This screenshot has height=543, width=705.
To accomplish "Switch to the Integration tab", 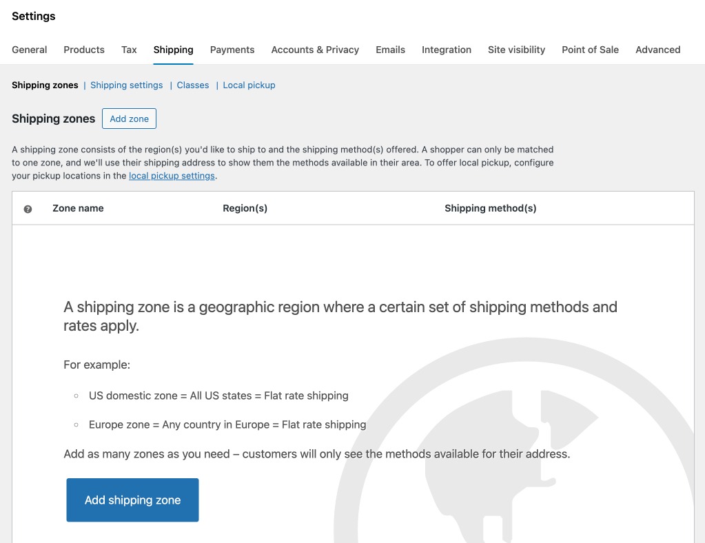I will click(x=447, y=50).
